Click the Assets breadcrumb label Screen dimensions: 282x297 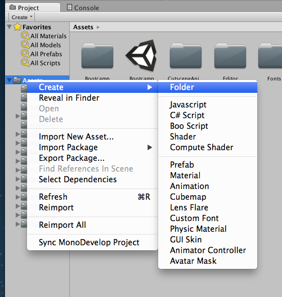(83, 27)
